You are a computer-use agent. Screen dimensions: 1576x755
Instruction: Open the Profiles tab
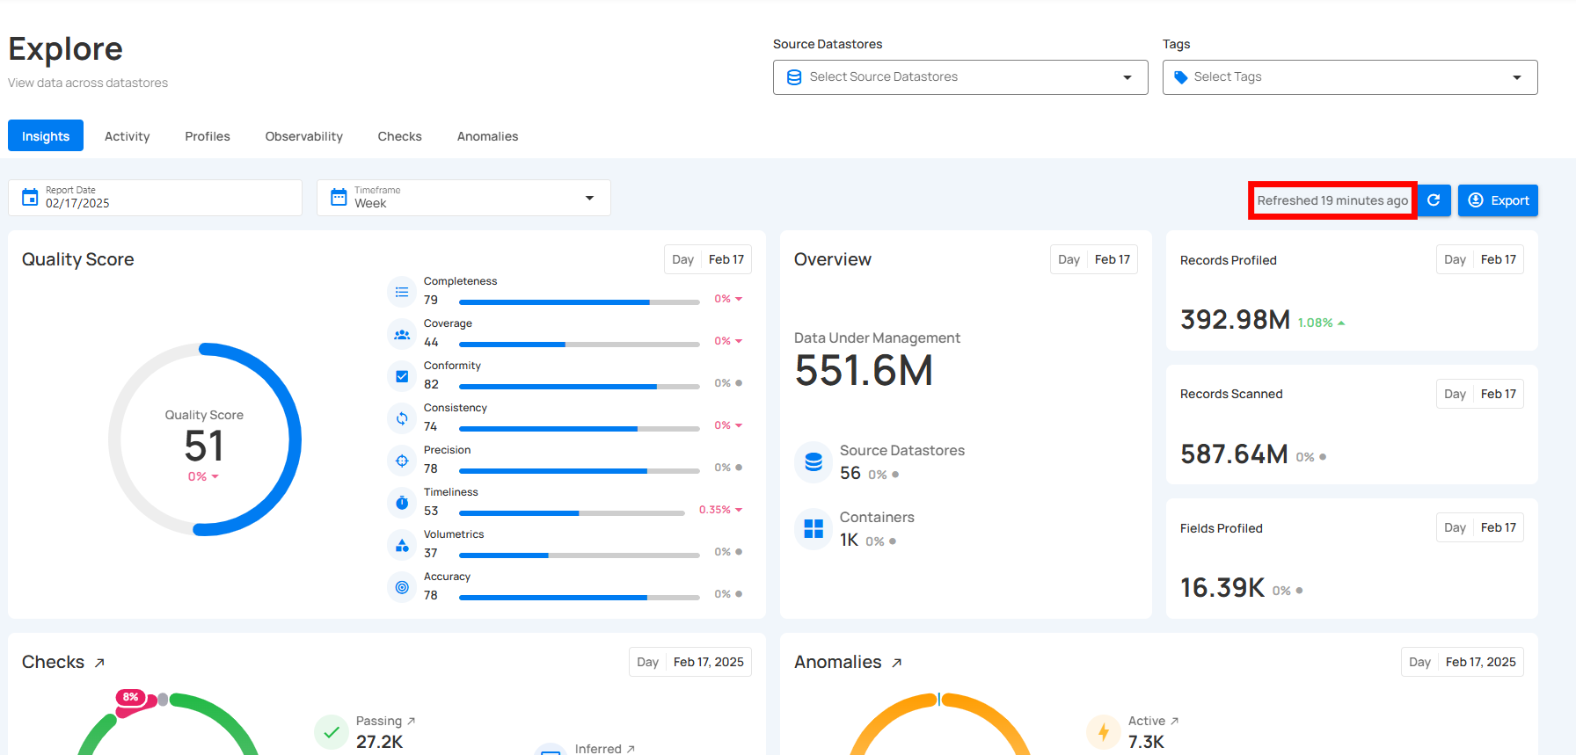[208, 136]
